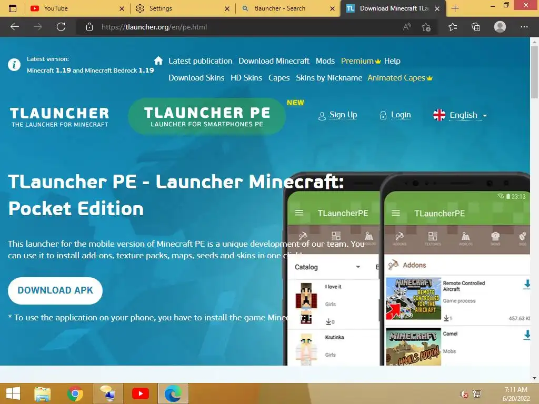
Task: Click the muted volume tray icon
Action: [464, 394]
